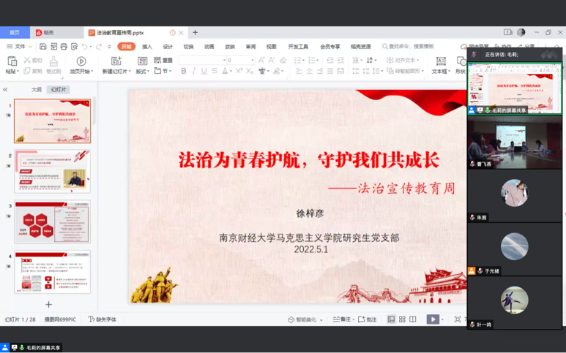
Task: Click the user avatar in the title bar
Action: tap(521, 32)
